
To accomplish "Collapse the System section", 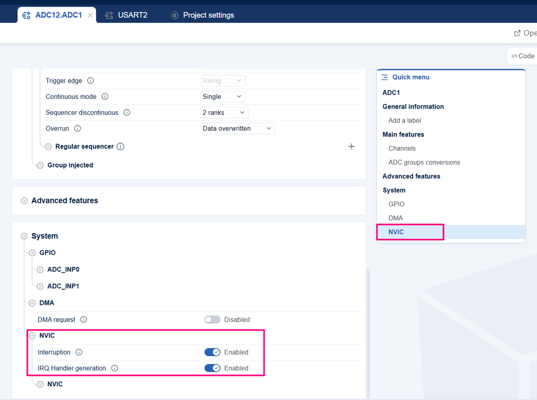I will (24, 236).
